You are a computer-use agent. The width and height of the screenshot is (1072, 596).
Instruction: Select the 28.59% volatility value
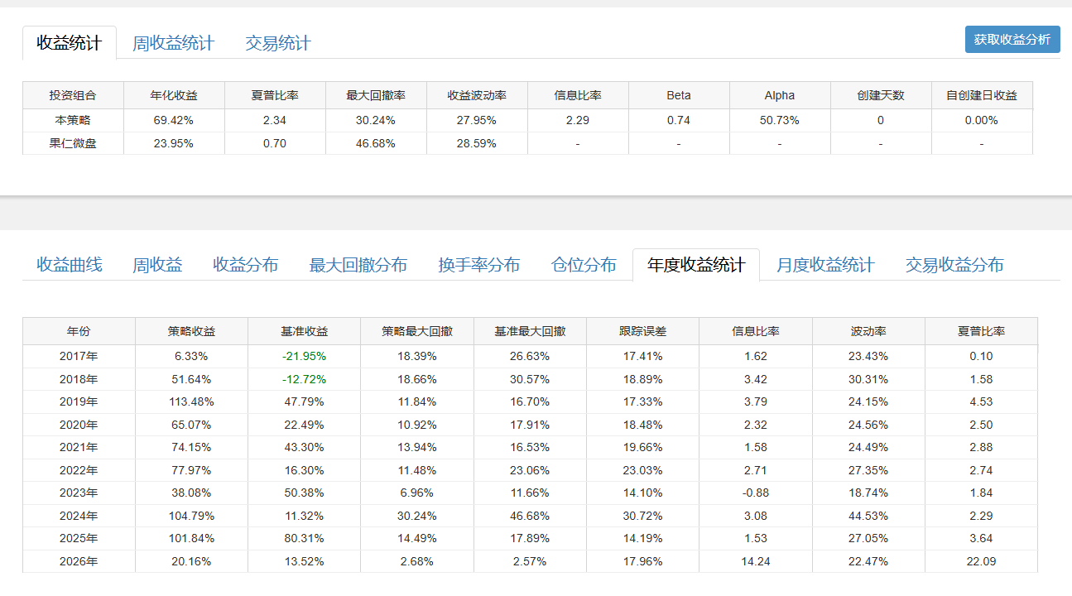click(x=477, y=143)
